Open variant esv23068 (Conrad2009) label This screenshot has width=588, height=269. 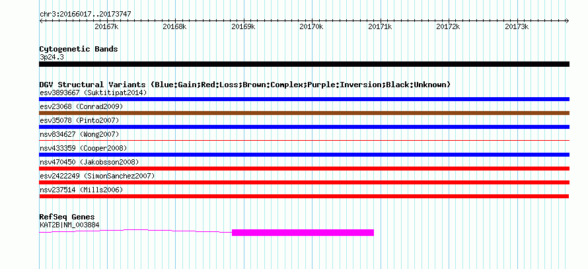[x=81, y=106]
